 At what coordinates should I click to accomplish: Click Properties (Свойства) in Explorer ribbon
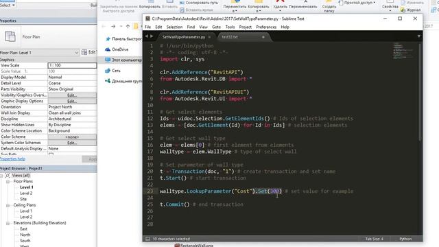pos(390,5)
